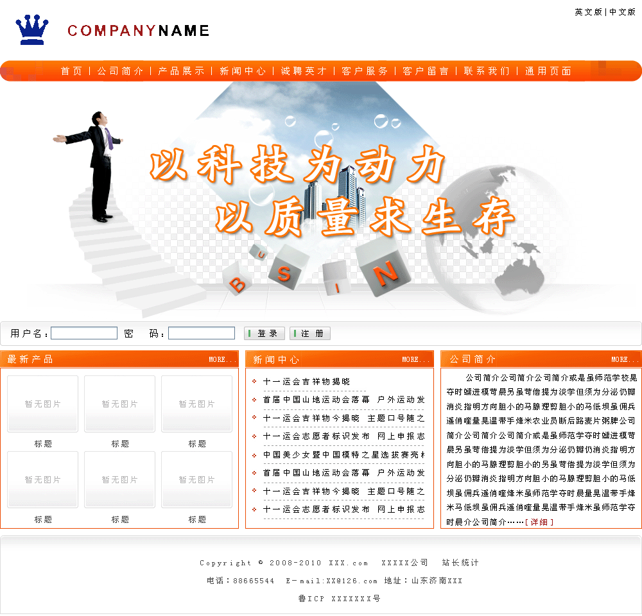Screen dimensions: 642x616
Task: Open the top-left 暂无图片 product thumbnail
Action: (43, 404)
